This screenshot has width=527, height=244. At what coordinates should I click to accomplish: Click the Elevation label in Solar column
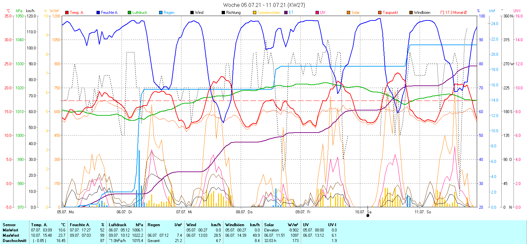click(271, 230)
